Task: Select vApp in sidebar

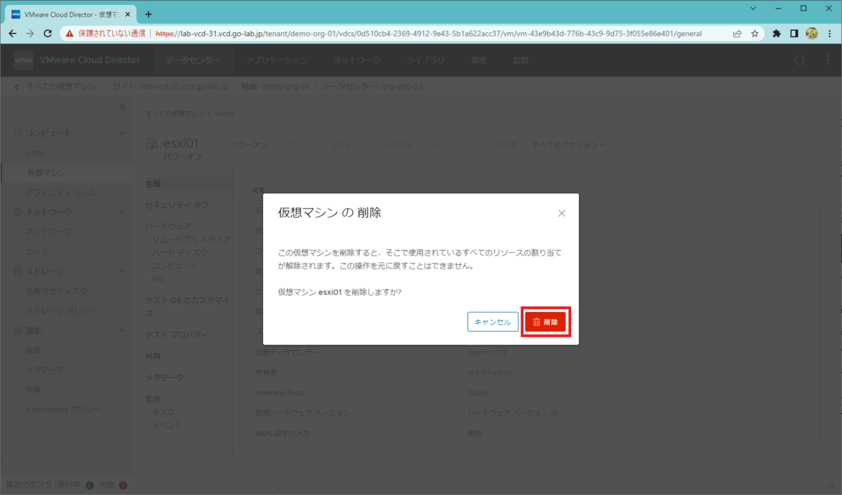Action: coord(36,152)
